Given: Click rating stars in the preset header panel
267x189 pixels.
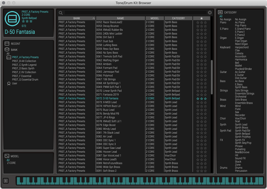Looking at the screenshot, I should [x=27, y=21].
